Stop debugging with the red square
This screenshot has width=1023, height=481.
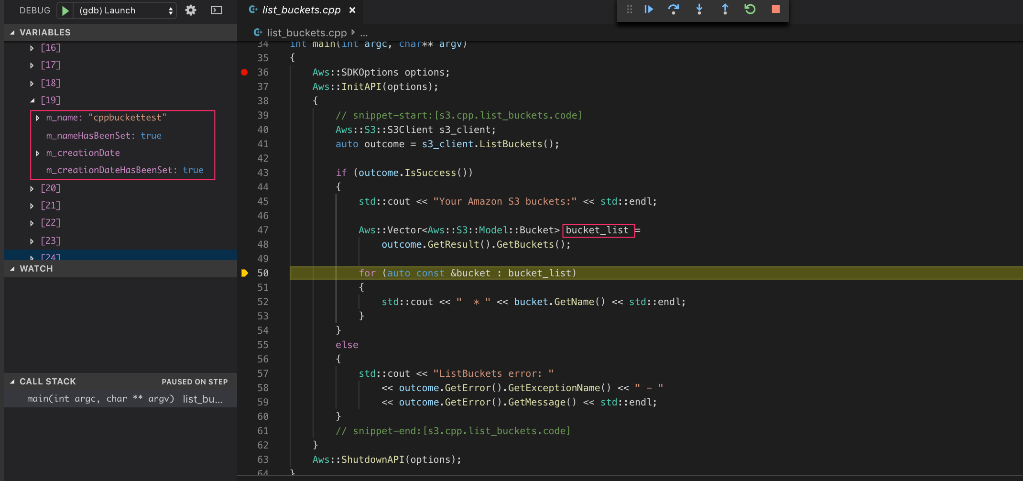point(775,10)
